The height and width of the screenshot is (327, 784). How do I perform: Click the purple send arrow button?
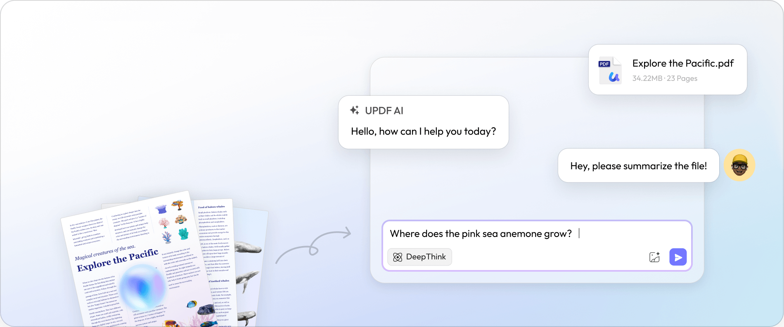pos(677,257)
